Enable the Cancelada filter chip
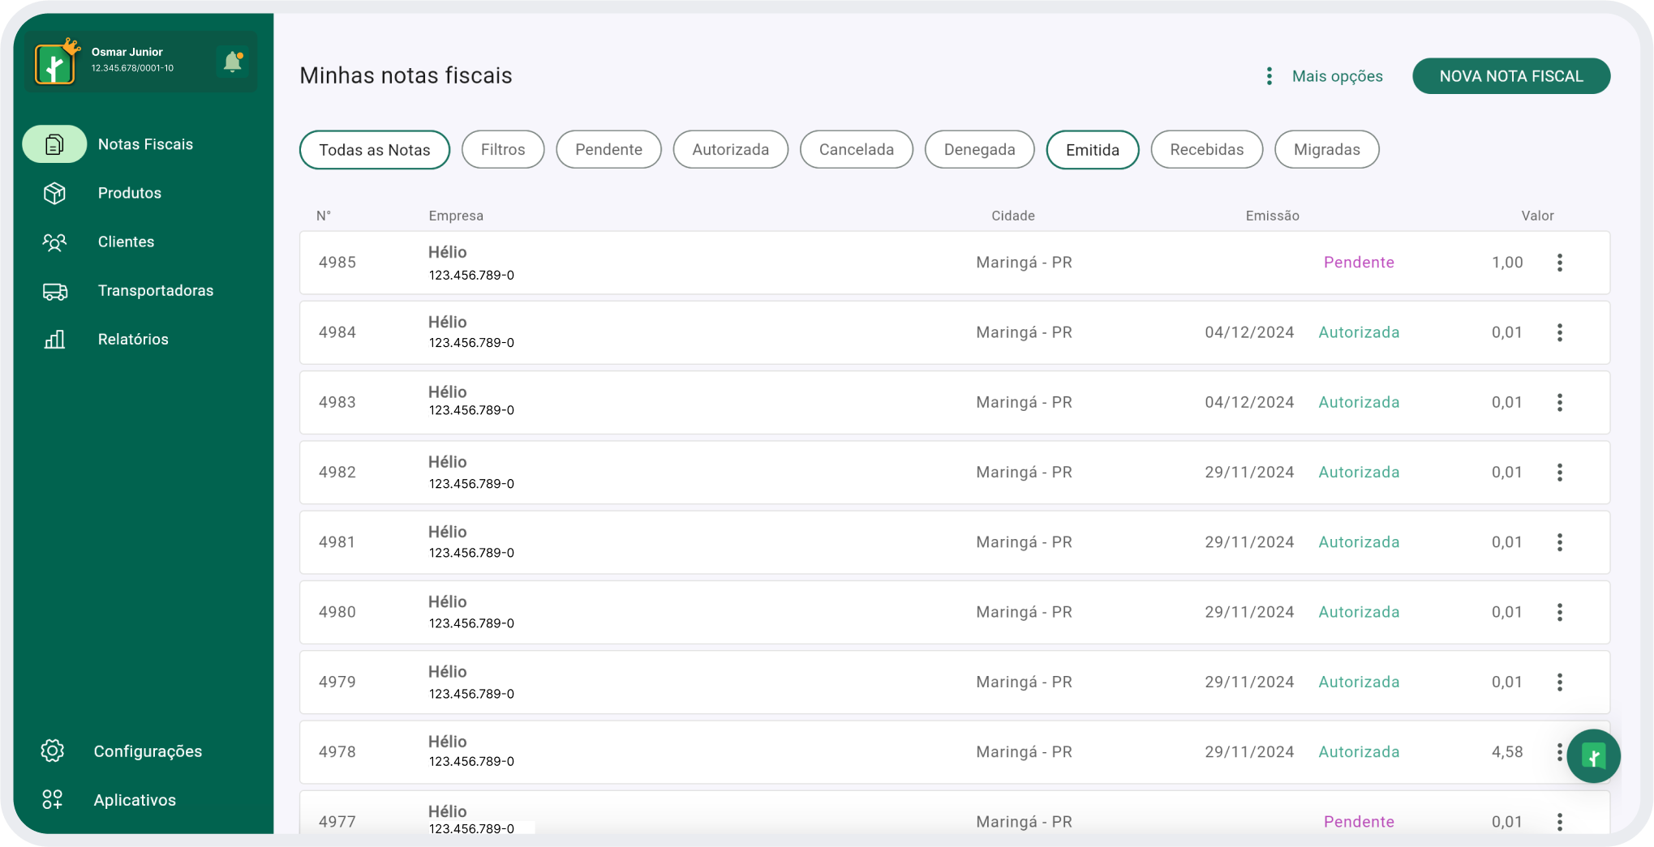The image size is (1654, 847). [x=856, y=150]
